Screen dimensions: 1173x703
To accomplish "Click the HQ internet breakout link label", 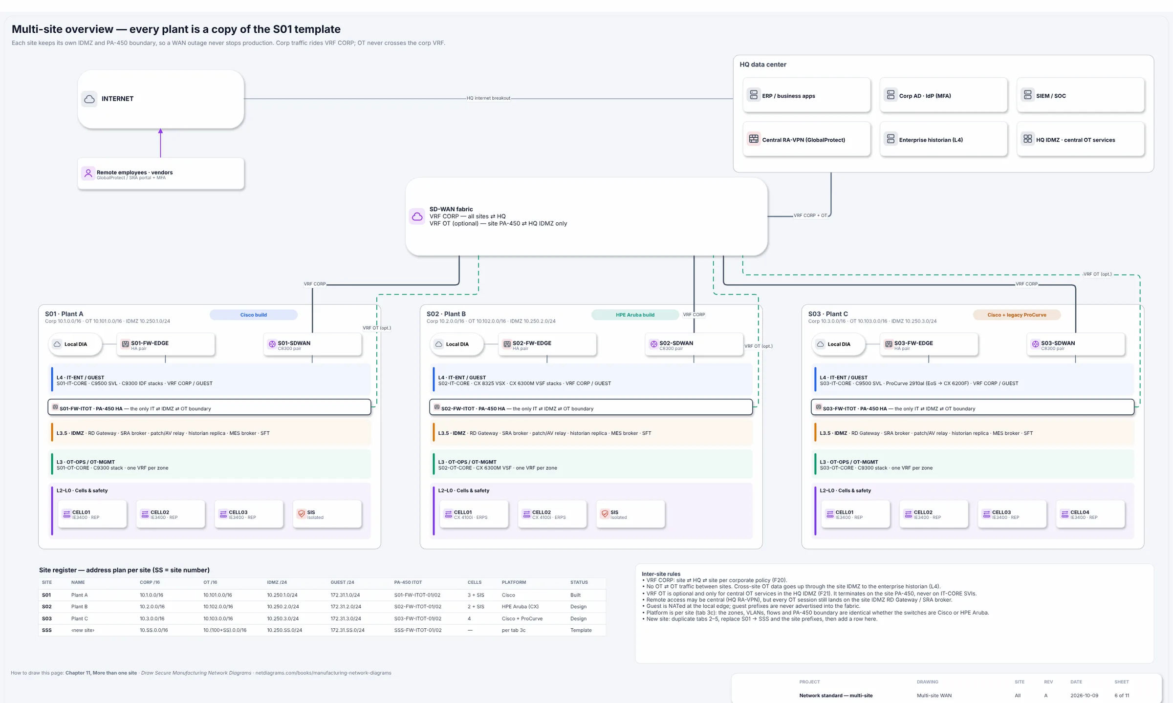I will pos(488,98).
